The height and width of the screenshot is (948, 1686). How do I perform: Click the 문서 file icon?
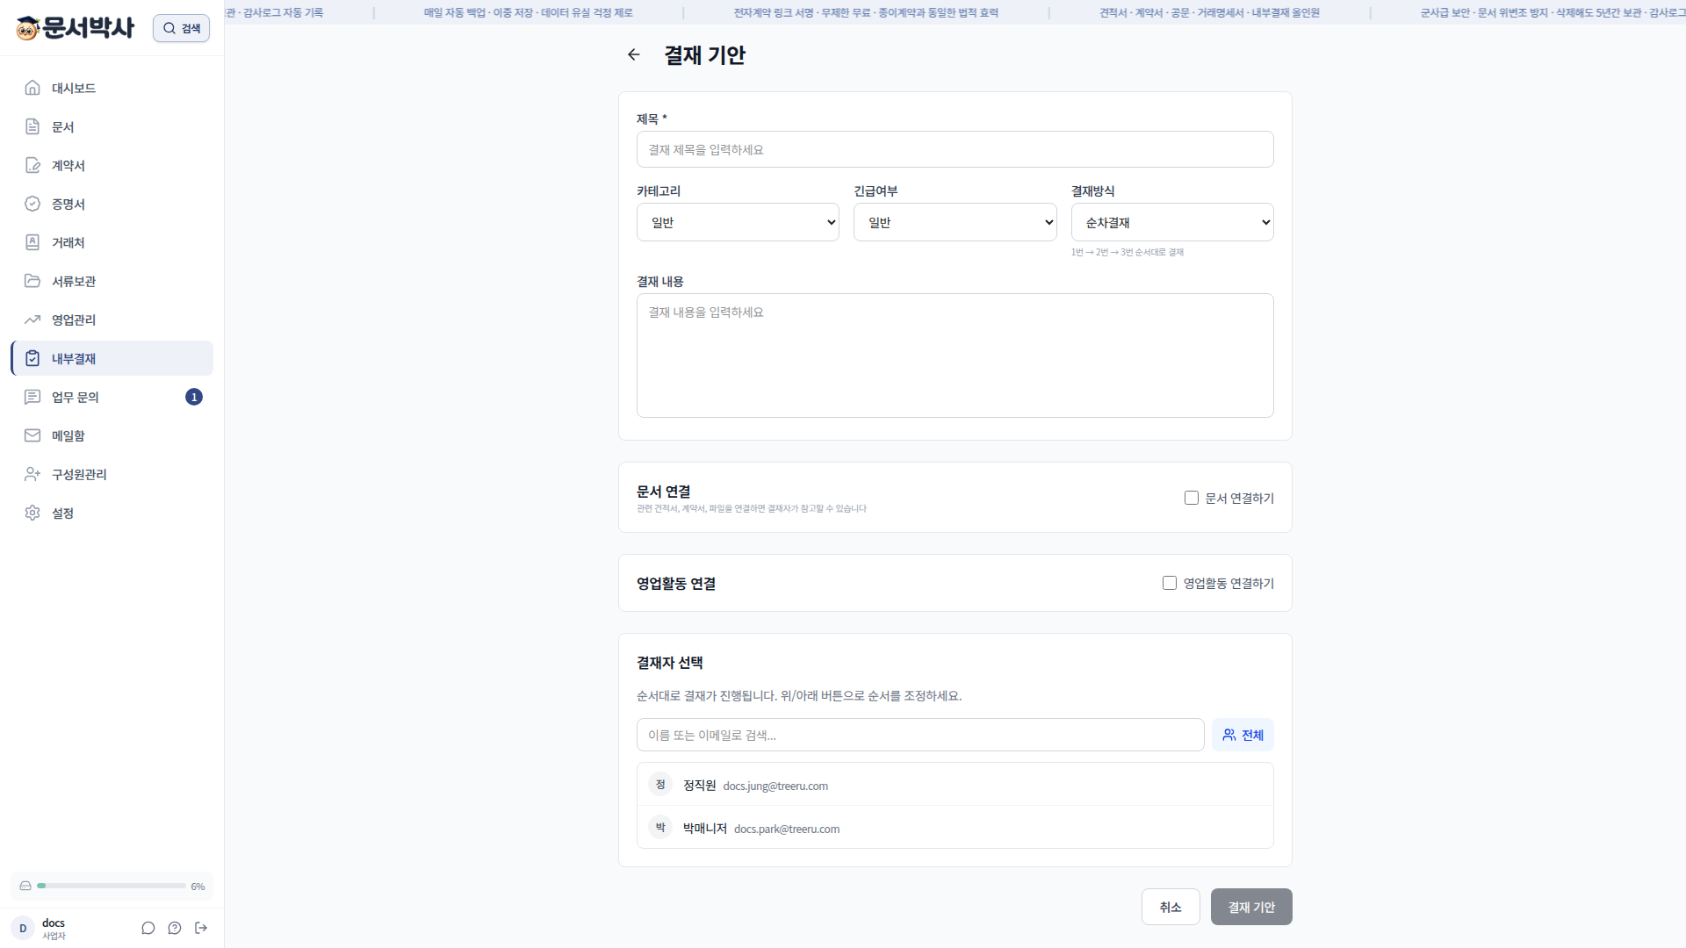coord(32,126)
